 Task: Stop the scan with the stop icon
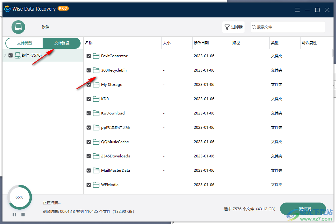click(x=23, y=215)
